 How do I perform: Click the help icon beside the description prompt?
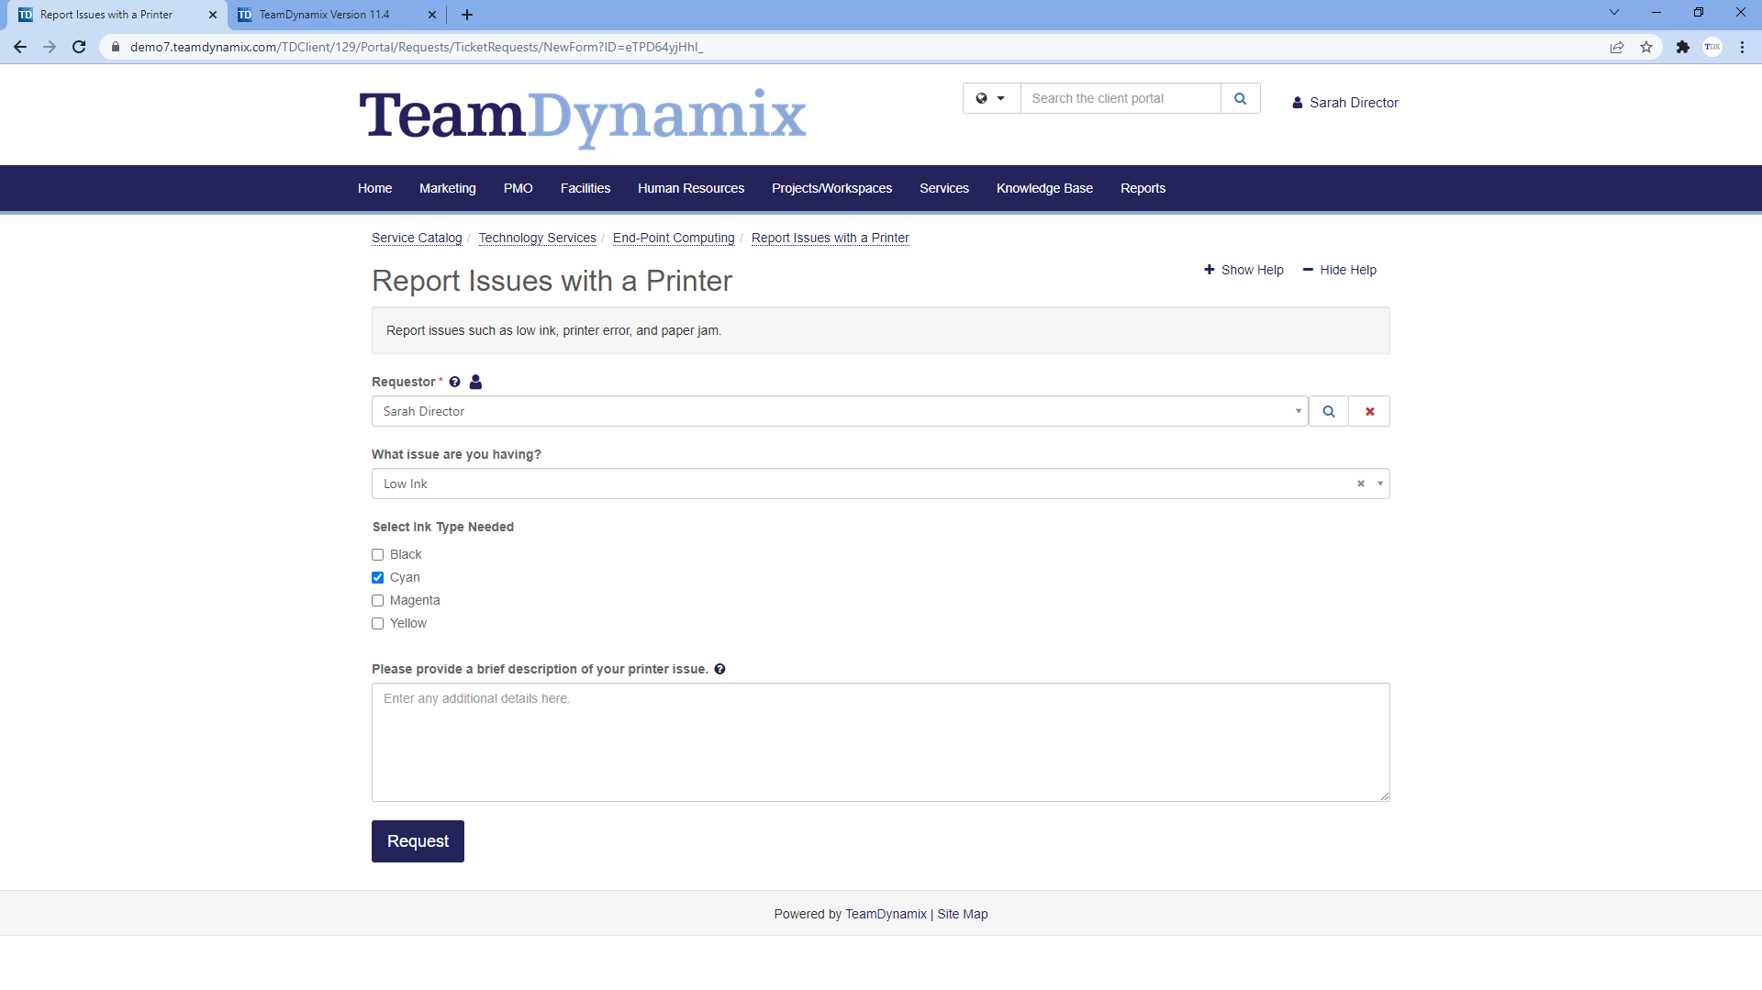tap(719, 669)
